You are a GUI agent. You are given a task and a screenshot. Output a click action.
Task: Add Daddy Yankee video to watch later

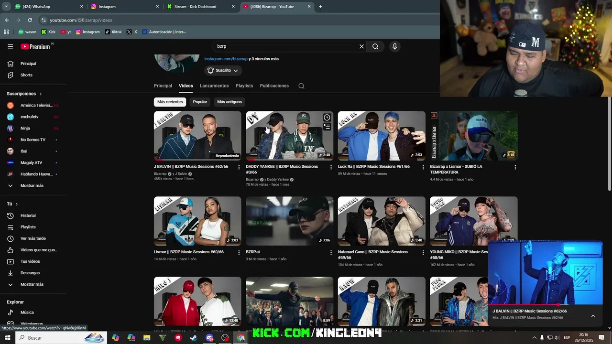tap(327, 118)
